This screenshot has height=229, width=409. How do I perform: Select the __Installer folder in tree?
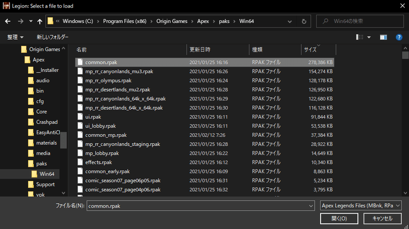pos(43,70)
